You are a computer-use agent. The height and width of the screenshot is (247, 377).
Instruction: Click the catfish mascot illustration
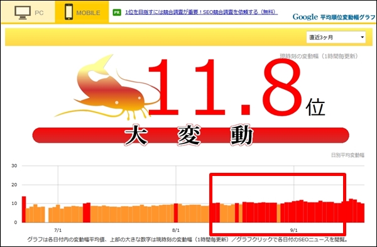coord(107,88)
